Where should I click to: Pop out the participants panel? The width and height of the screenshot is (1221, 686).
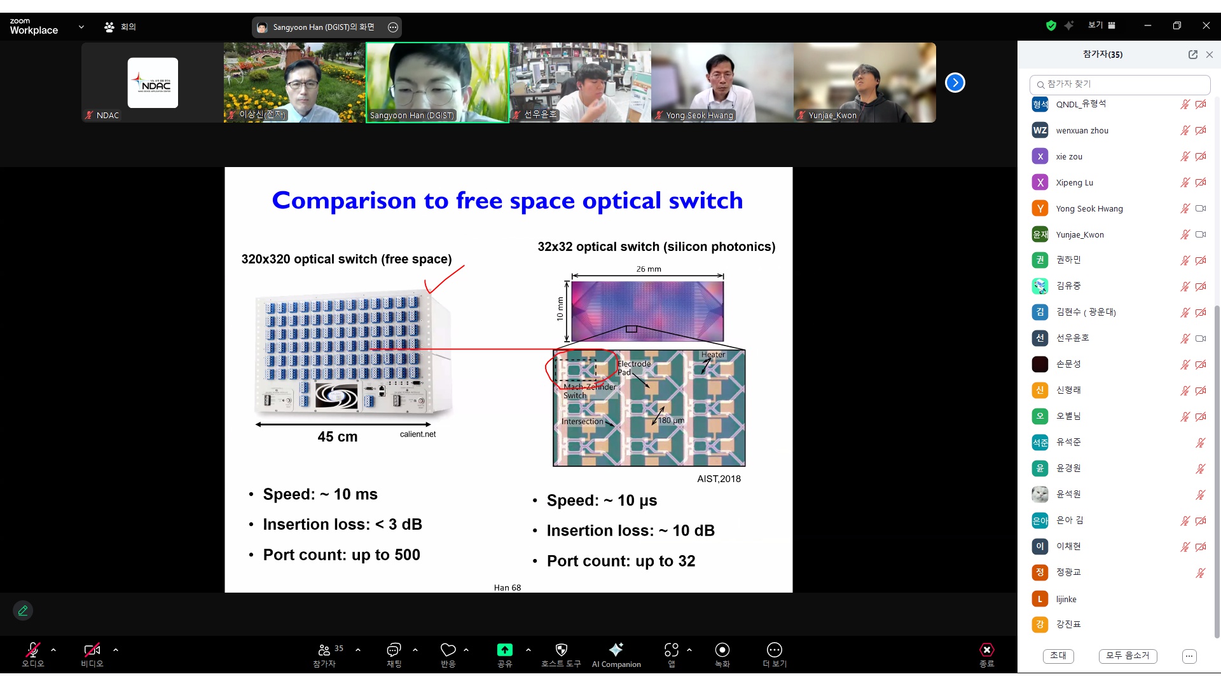[x=1193, y=55]
